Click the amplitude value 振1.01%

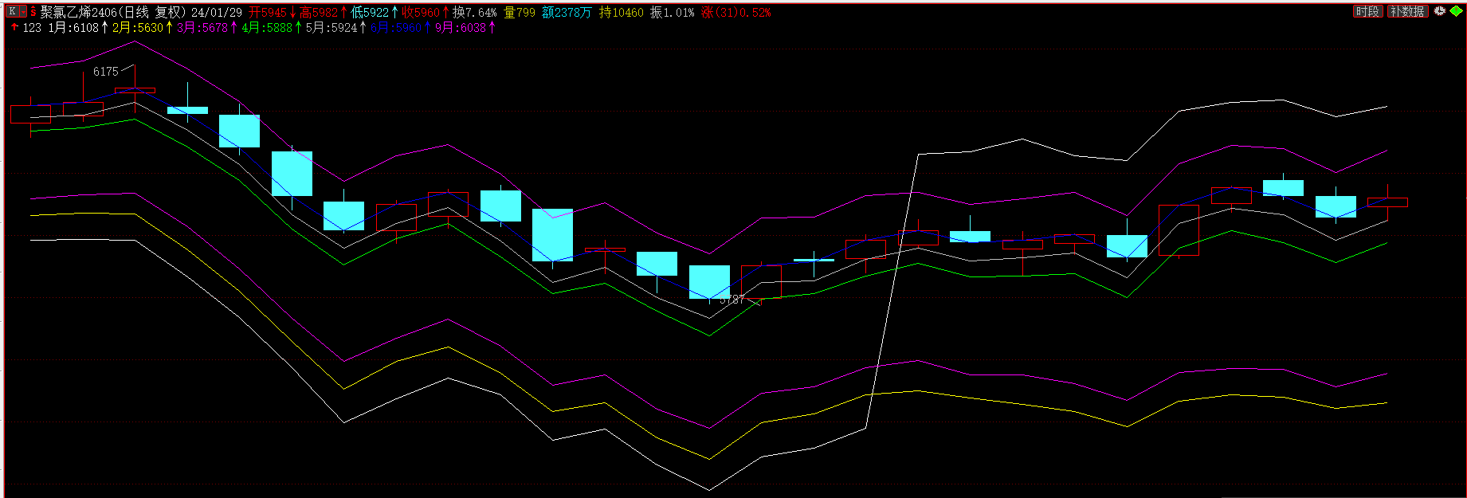(673, 12)
